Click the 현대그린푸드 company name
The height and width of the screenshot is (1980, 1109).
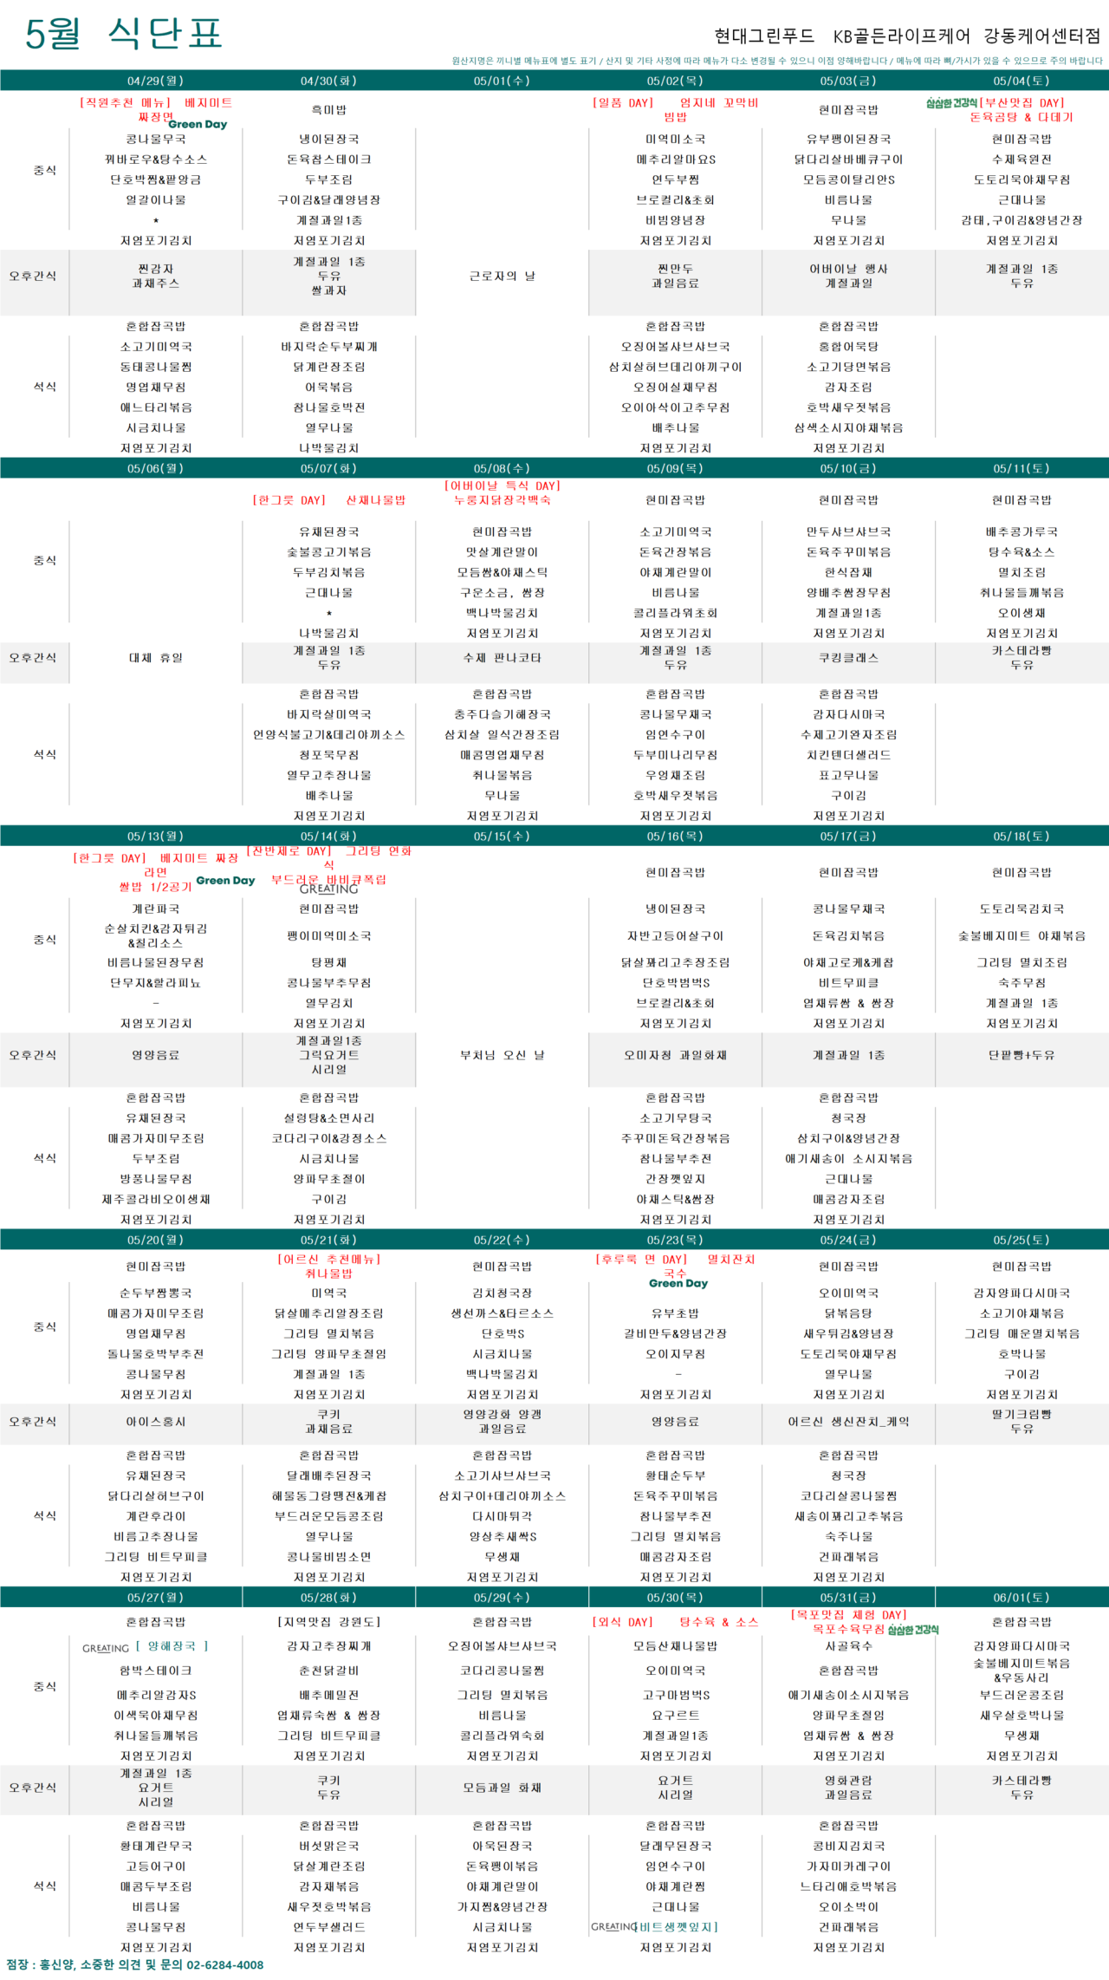click(764, 36)
